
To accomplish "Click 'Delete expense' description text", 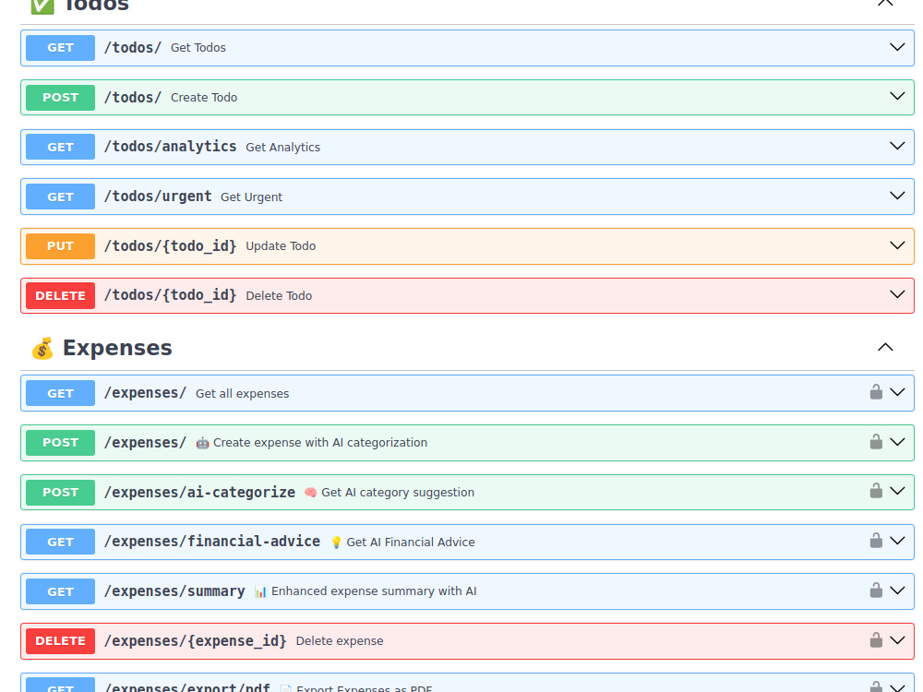I will (339, 641).
